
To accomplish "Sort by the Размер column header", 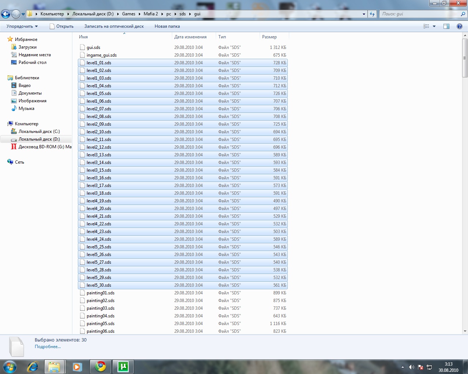I will pos(274,37).
